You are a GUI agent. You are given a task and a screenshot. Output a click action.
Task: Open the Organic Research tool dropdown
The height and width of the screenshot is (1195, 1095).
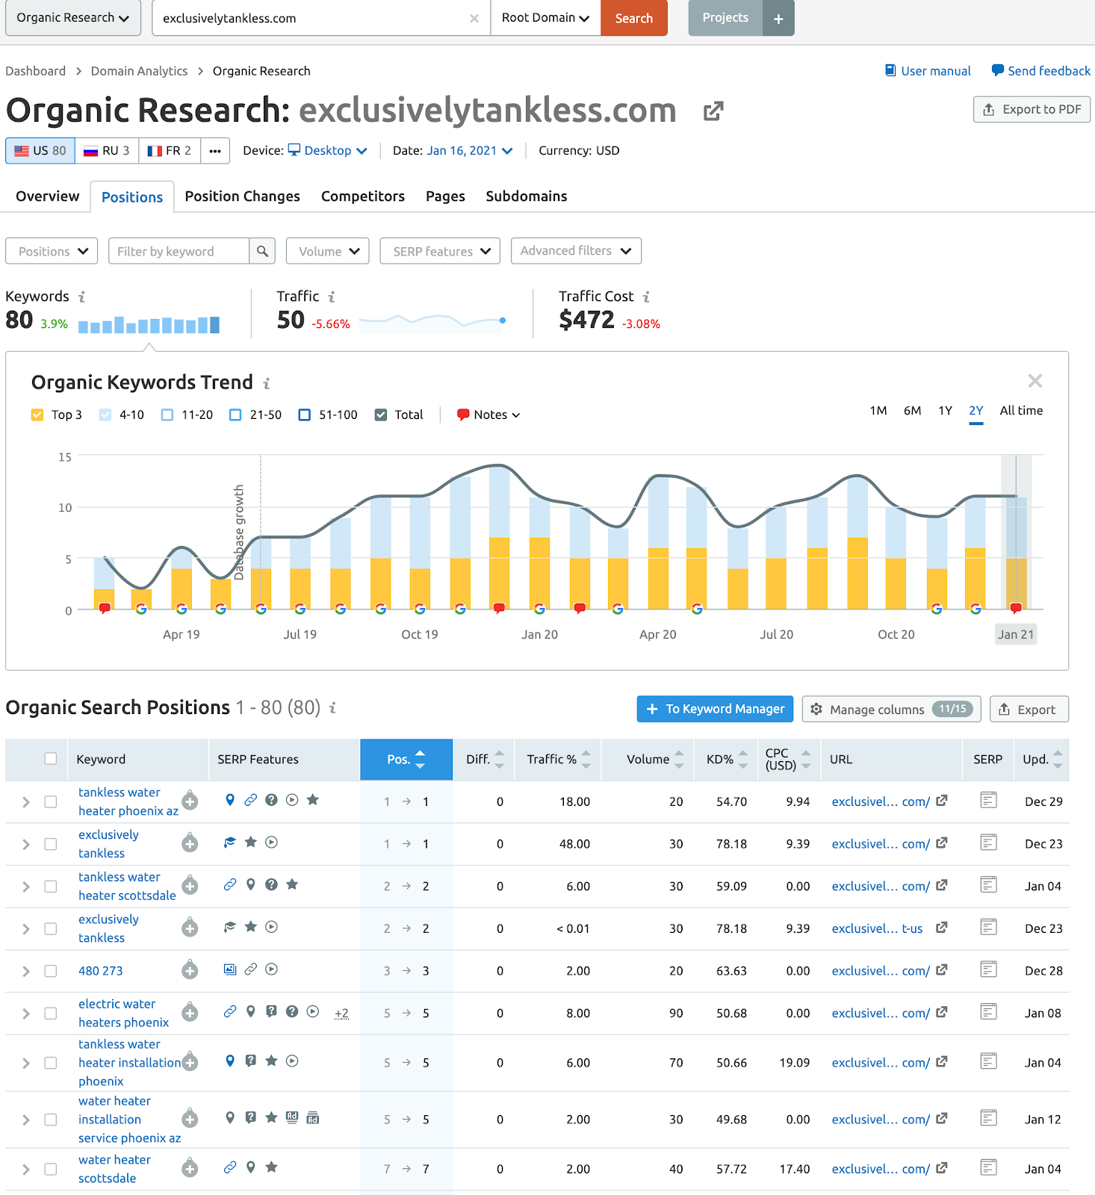click(x=72, y=18)
